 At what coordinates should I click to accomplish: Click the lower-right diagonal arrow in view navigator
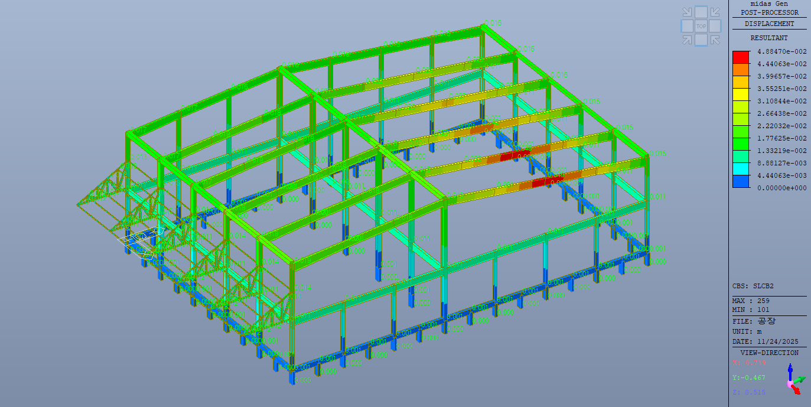pyautogui.click(x=715, y=40)
